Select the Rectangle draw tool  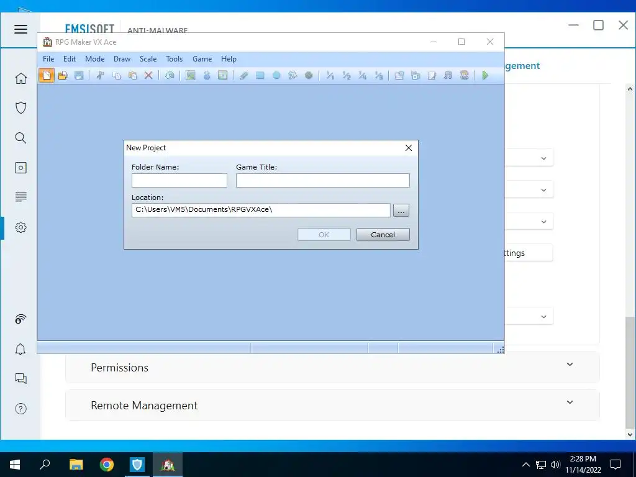tap(260, 75)
